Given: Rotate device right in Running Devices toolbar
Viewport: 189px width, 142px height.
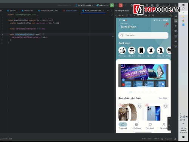Looking at the screenshot, I should coord(130,16).
